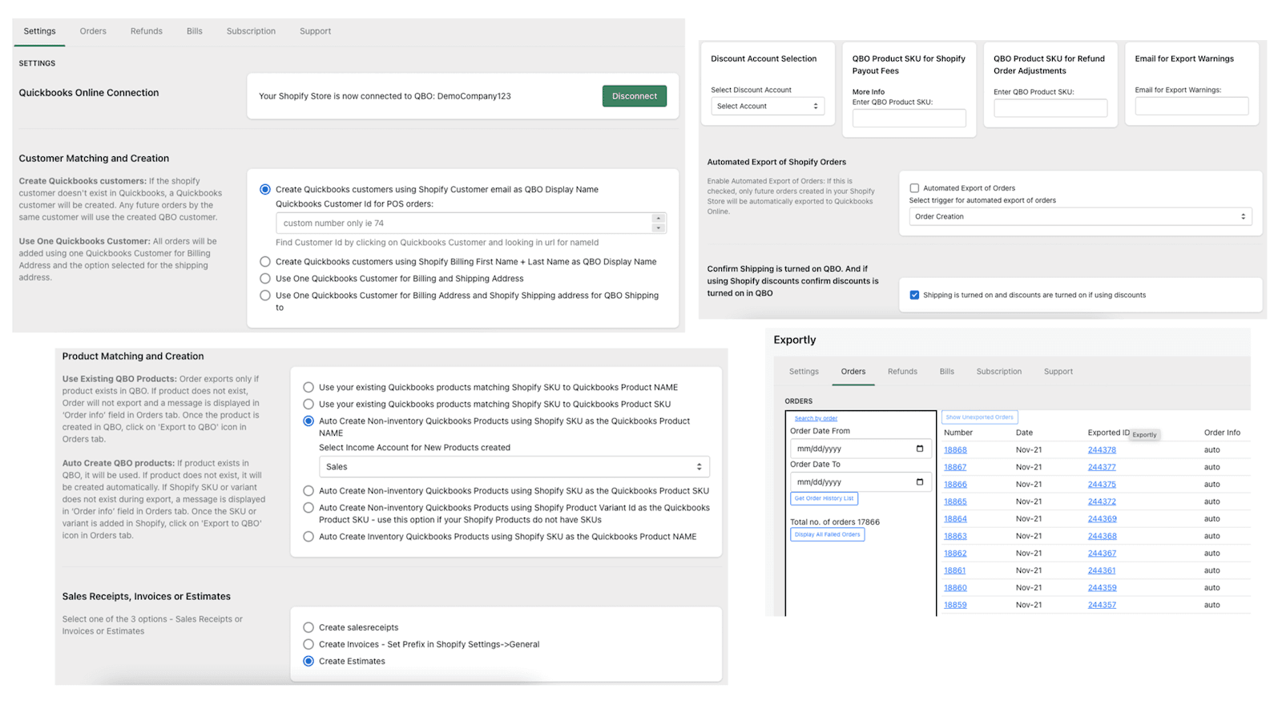Viewport: 1282px width, 721px height.
Task: Open the calendar for Order Date From
Action: pos(918,449)
